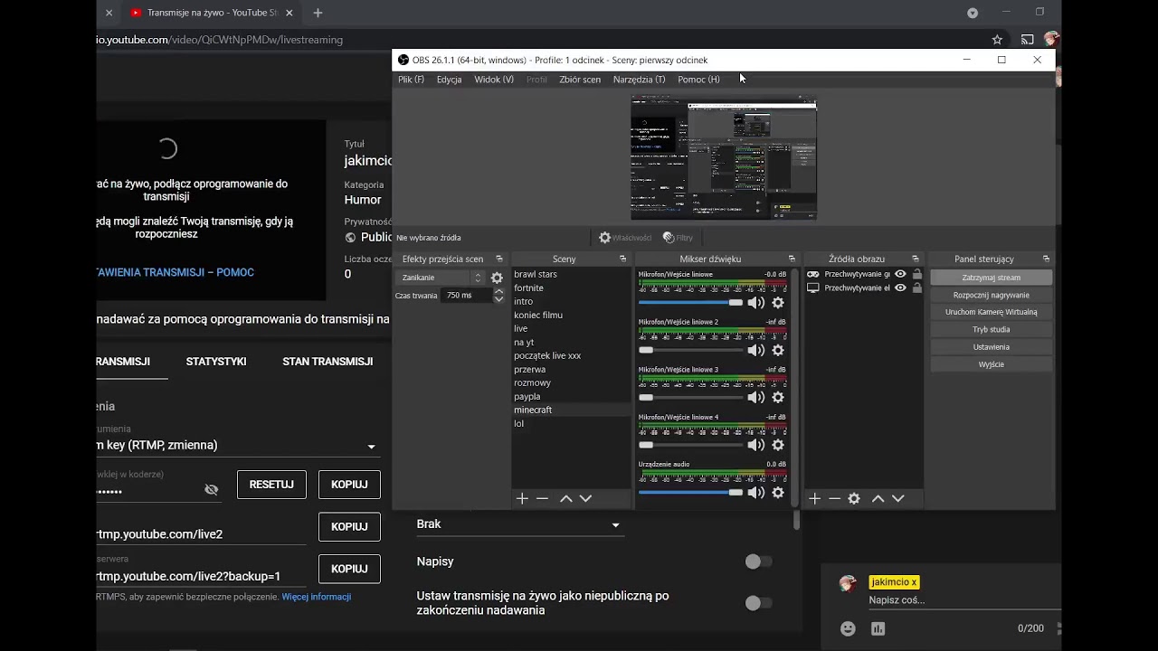Hide first Przechwytywanie source via eye icon

[900, 274]
